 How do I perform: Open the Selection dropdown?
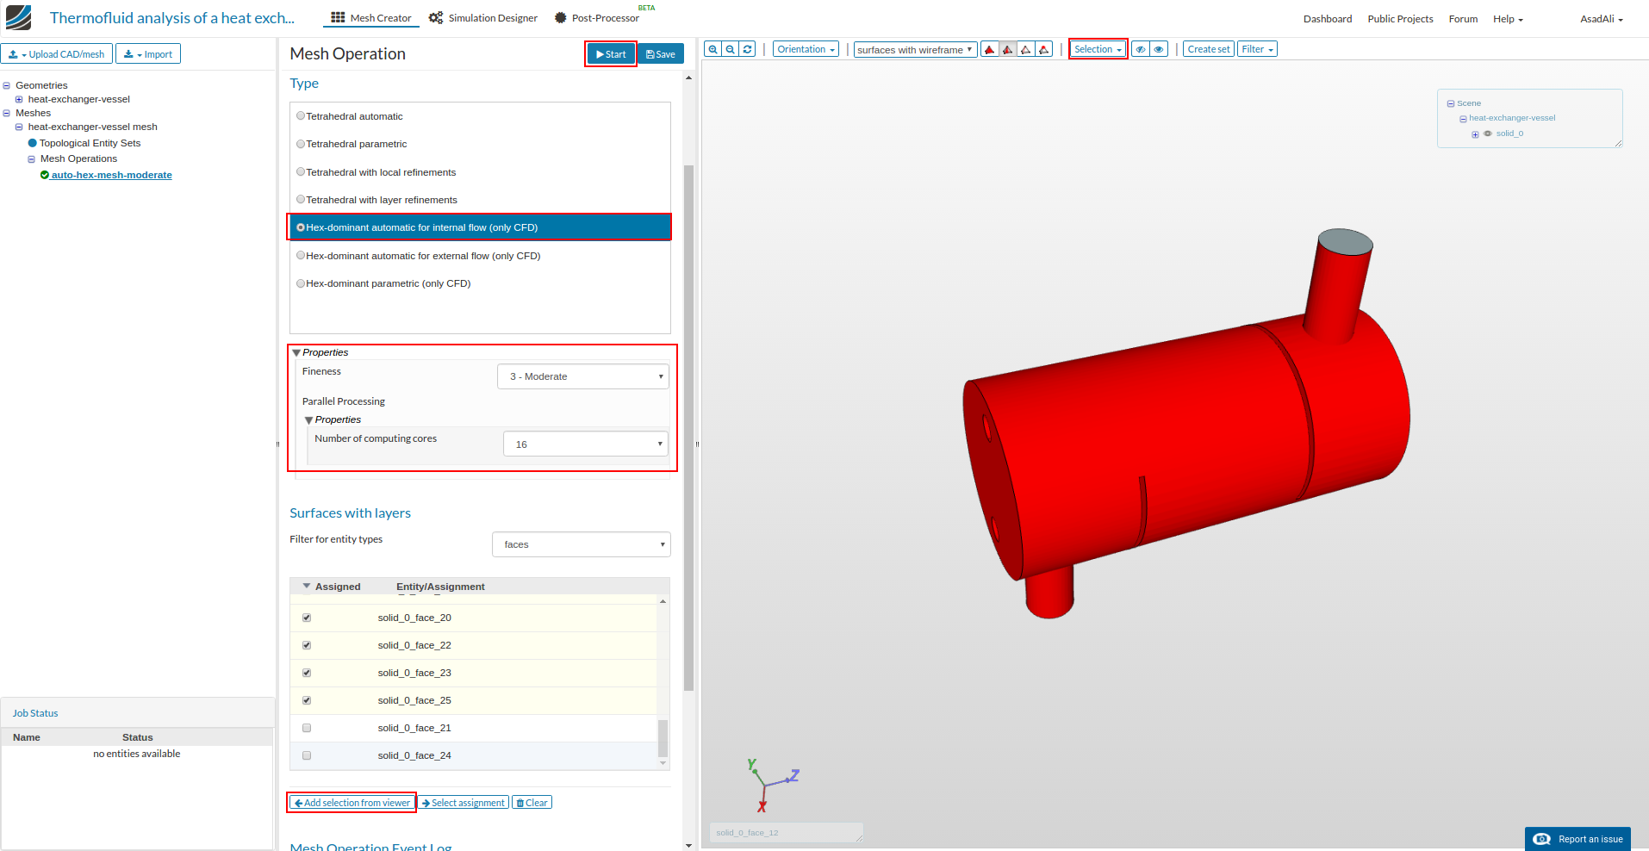[x=1098, y=49]
